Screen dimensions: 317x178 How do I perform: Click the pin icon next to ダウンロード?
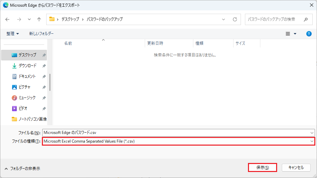pos(44,66)
